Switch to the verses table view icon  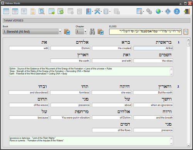(6, 12)
